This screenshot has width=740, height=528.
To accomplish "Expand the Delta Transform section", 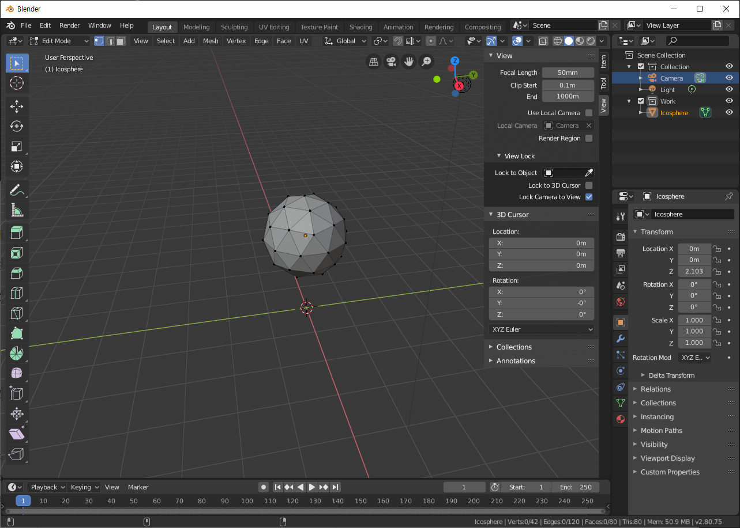I will 671,375.
